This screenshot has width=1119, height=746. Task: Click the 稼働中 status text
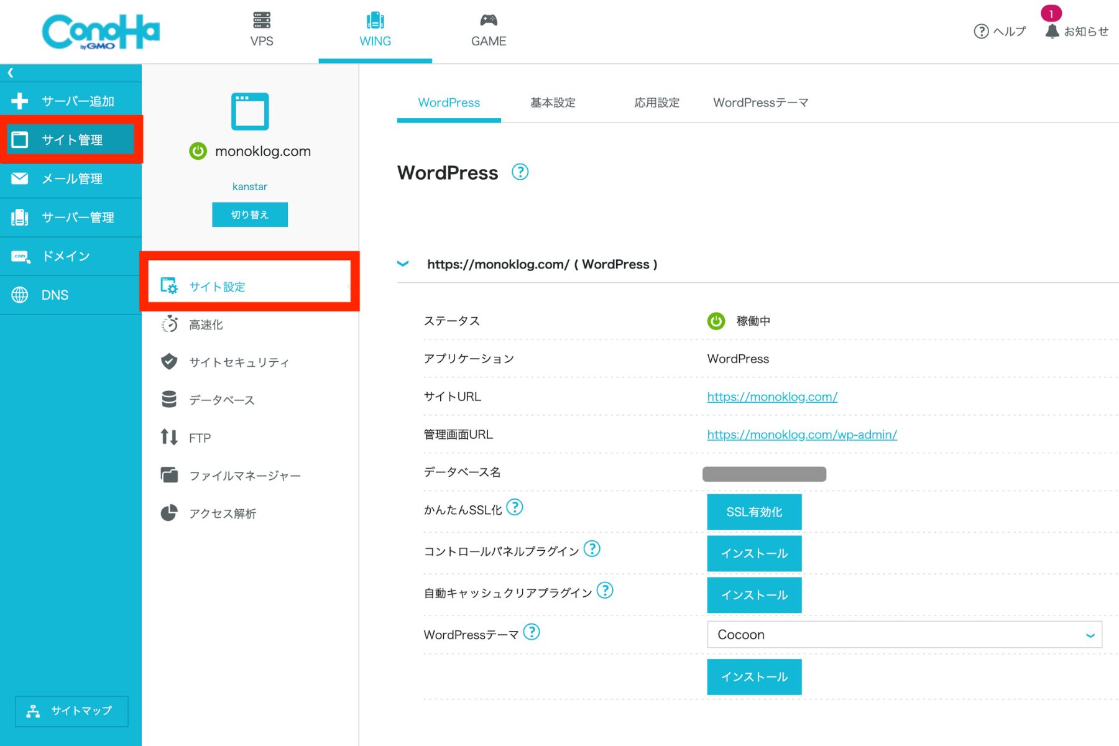(753, 321)
